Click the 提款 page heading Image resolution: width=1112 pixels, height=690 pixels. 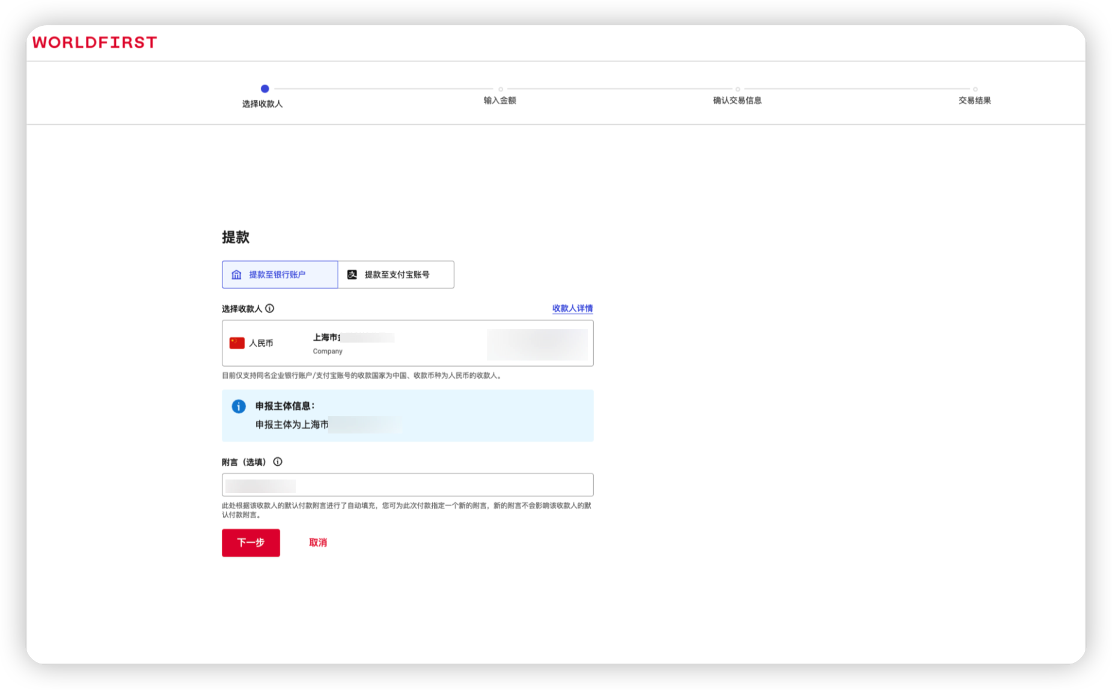(236, 237)
